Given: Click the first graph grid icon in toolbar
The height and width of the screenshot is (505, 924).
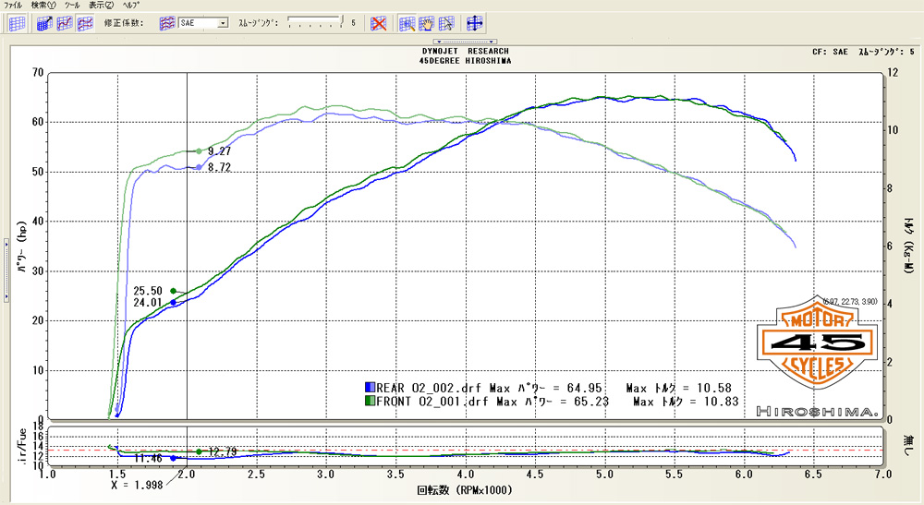Looking at the screenshot, I should [x=17, y=23].
